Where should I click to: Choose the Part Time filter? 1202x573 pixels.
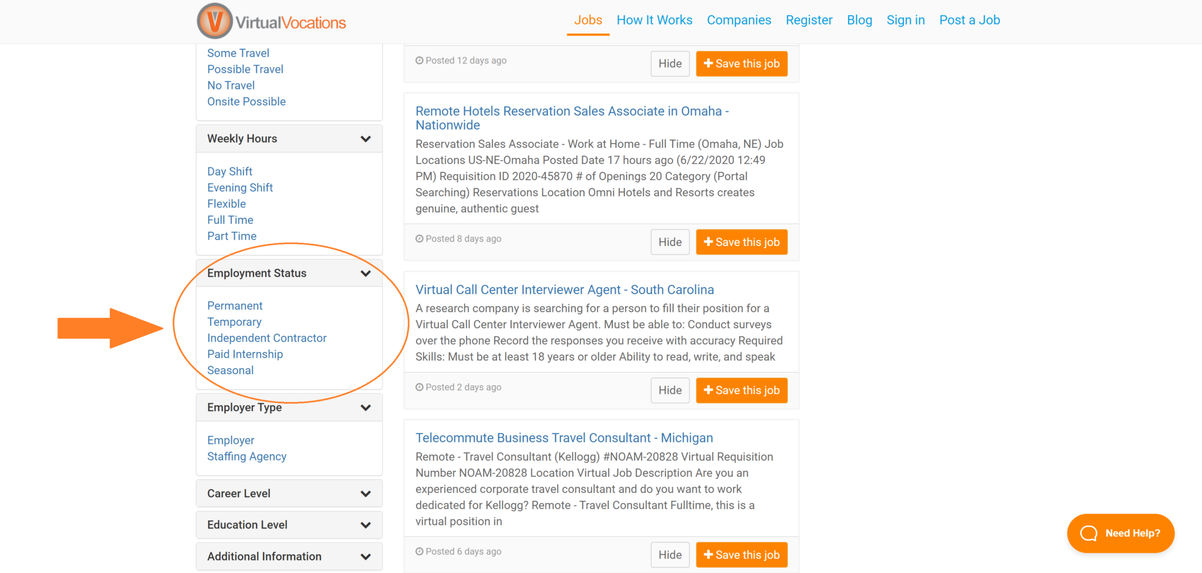coord(231,236)
